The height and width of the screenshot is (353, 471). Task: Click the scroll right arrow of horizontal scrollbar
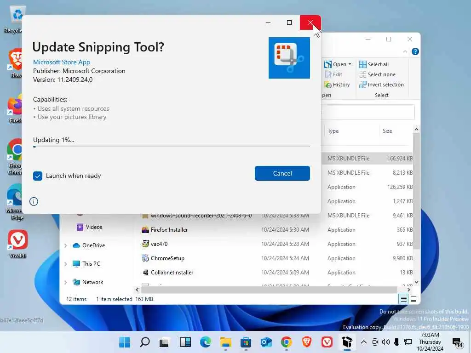point(408,290)
